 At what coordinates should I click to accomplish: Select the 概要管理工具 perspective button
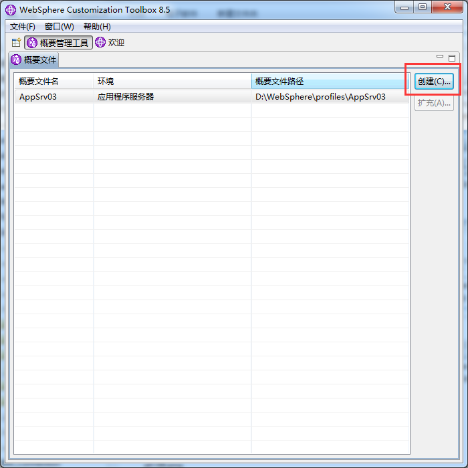click(59, 43)
